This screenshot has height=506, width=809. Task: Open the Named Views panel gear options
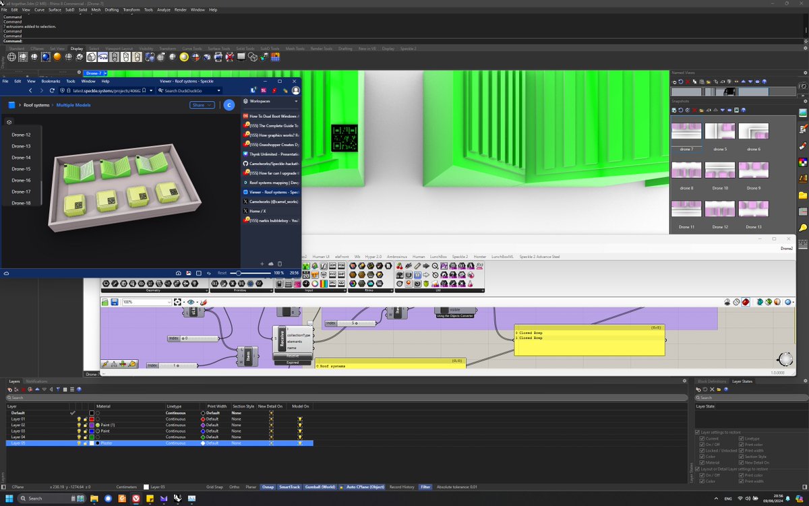click(806, 73)
